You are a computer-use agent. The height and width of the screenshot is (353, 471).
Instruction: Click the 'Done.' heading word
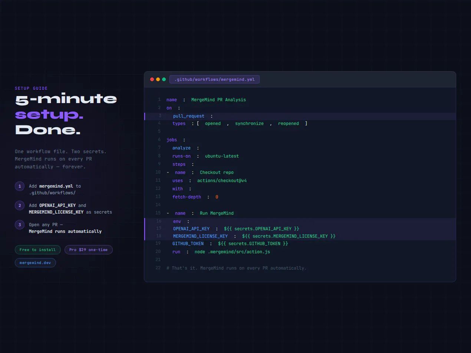pos(47,130)
